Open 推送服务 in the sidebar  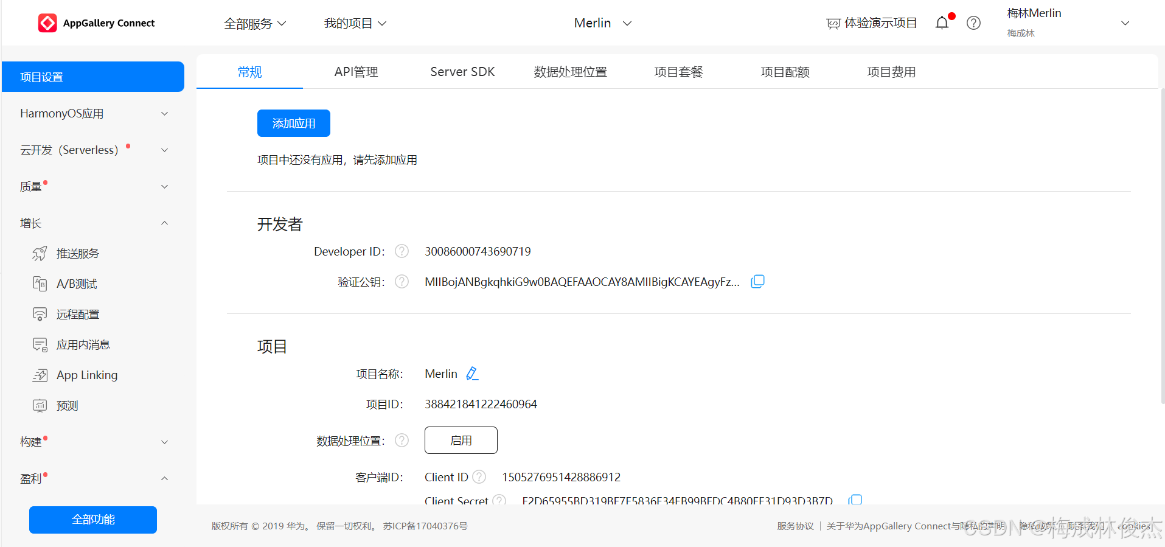78,254
